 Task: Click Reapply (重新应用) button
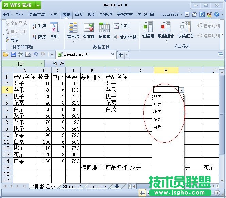click(17, 31)
